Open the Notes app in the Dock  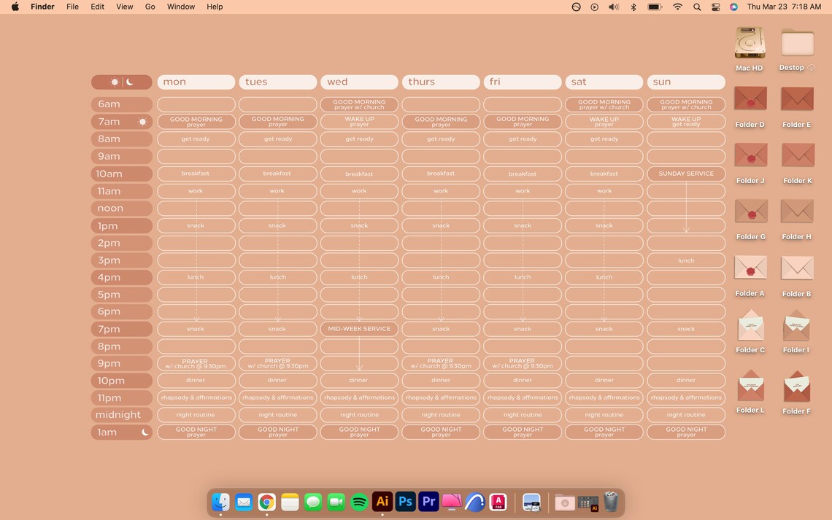coord(290,502)
